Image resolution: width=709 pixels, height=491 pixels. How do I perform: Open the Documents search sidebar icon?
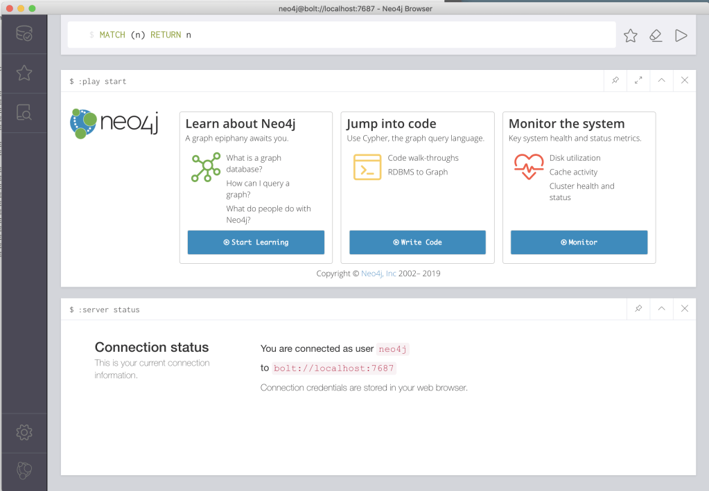pos(24,112)
